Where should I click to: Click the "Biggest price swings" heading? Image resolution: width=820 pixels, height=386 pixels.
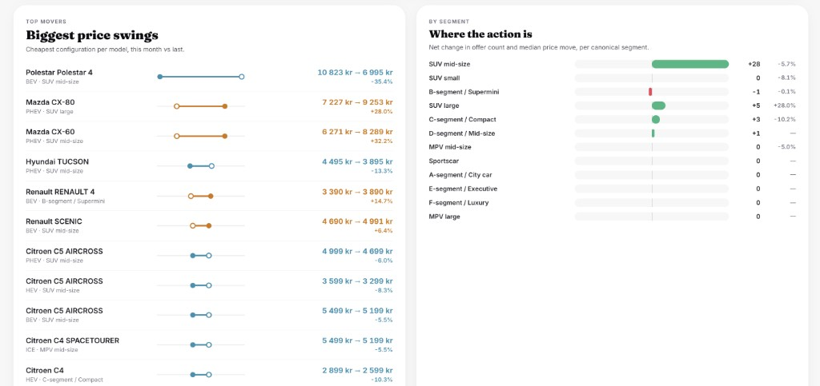click(x=92, y=35)
